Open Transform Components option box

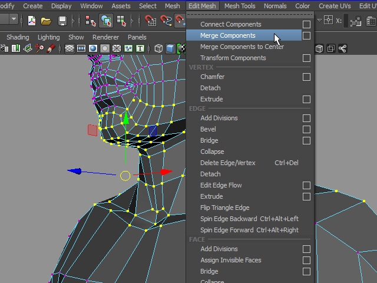coord(306,58)
